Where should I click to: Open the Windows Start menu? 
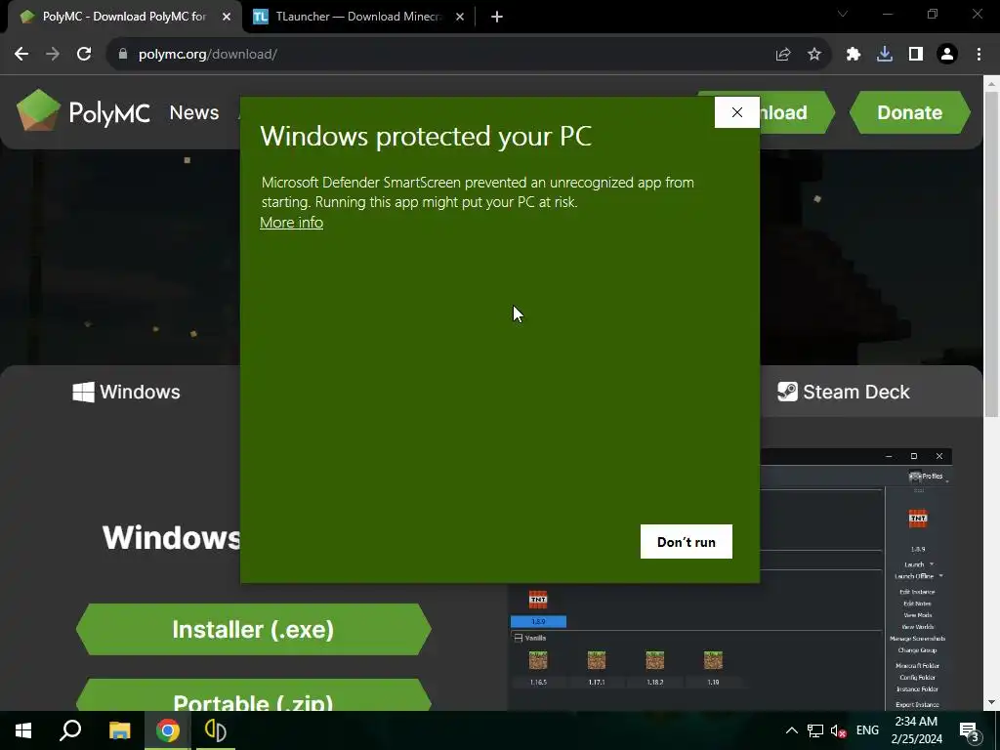23,730
